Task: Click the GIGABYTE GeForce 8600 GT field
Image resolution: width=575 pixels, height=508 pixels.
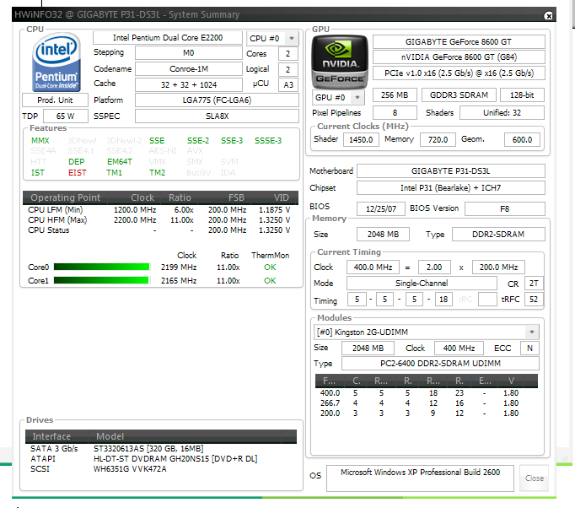Action: (x=459, y=42)
